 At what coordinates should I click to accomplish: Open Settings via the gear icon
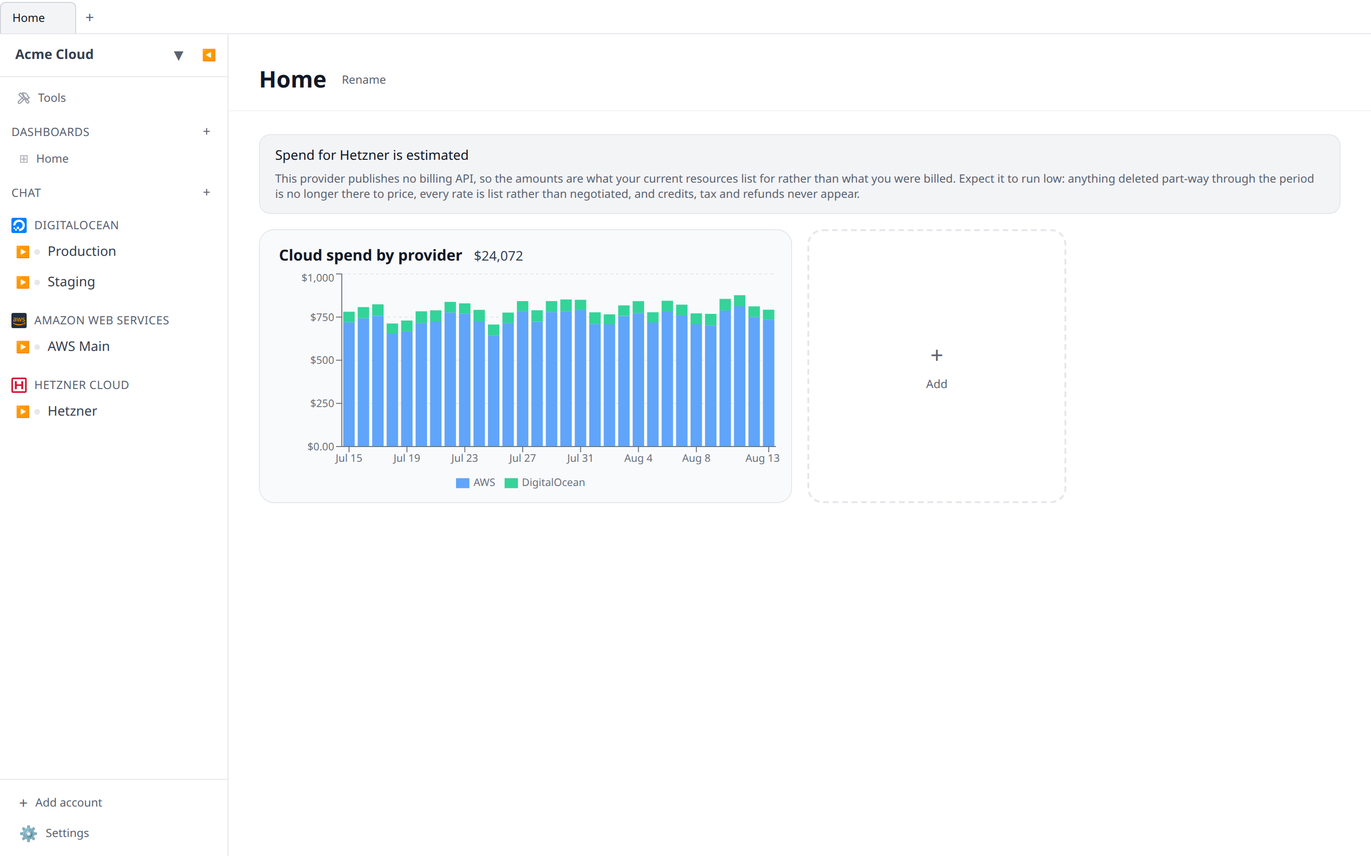[x=29, y=833]
